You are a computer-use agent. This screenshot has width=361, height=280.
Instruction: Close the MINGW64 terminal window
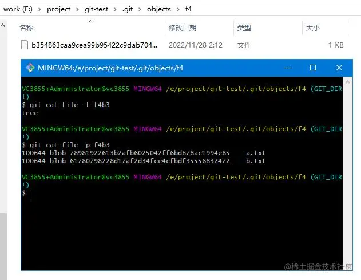(339, 68)
